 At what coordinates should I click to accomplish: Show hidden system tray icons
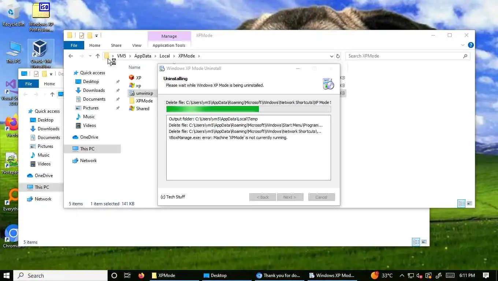click(x=402, y=276)
